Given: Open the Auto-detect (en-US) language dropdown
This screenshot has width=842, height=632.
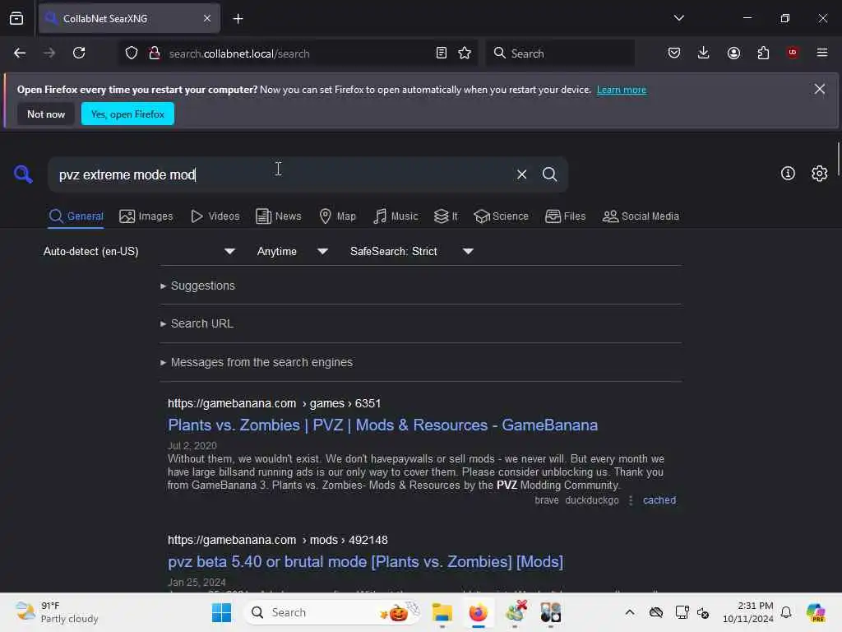Looking at the screenshot, I should [139, 252].
